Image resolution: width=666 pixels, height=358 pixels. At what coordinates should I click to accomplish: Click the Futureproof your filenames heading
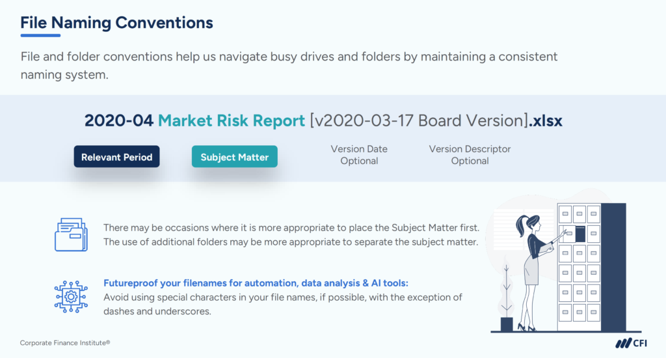256,283
